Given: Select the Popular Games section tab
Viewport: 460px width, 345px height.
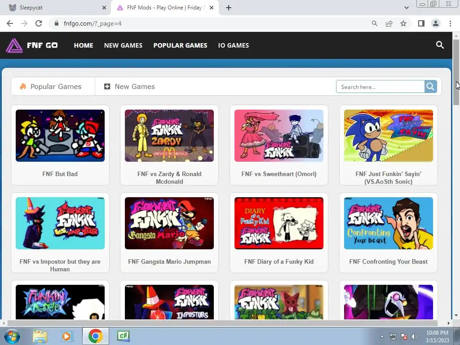Looking at the screenshot, I should pos(53,87).
